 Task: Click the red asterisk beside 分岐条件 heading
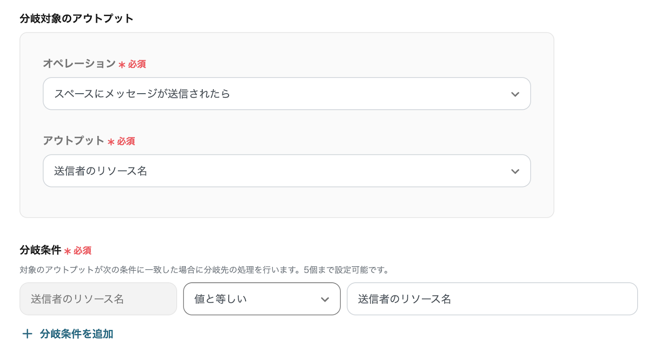click(68, 251)
